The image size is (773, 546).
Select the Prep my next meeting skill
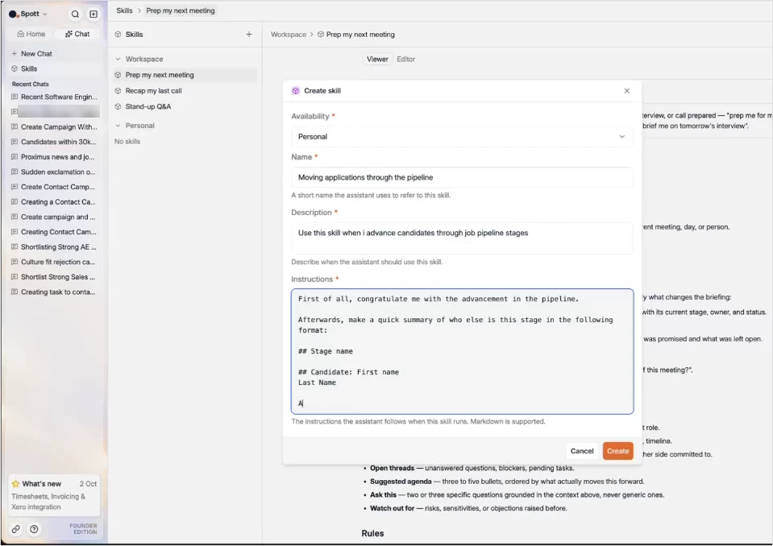pos(185,75)
